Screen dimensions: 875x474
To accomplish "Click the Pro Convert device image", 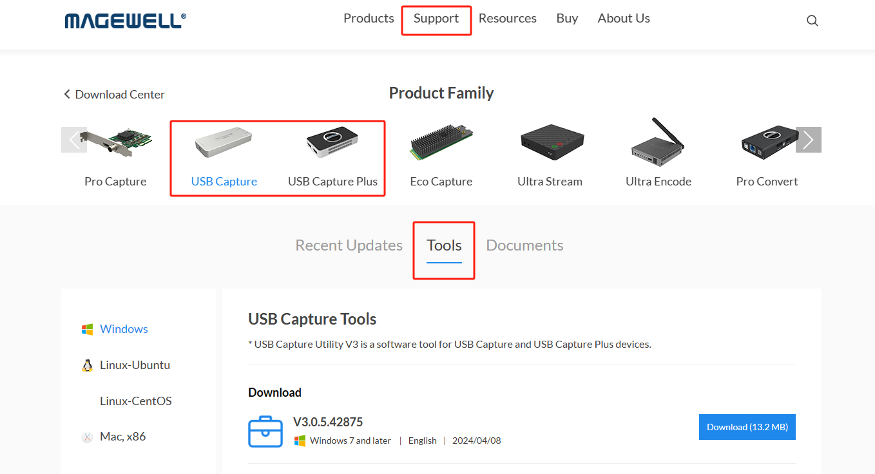I will pos(770,143).
